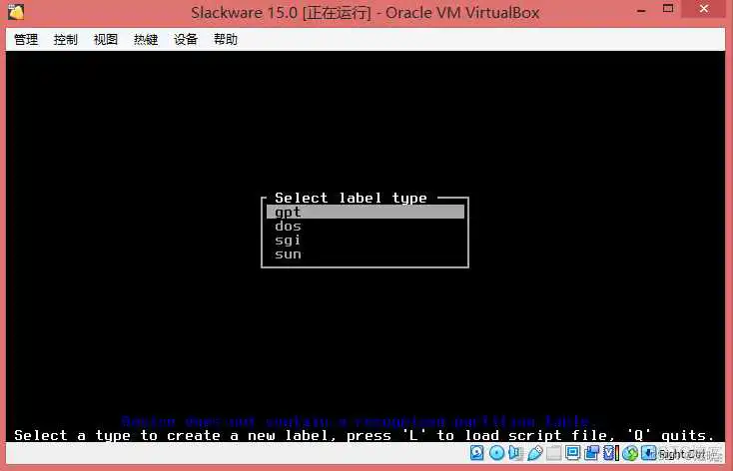Click the display monitor status icon
733x471 pixels.
573,452
